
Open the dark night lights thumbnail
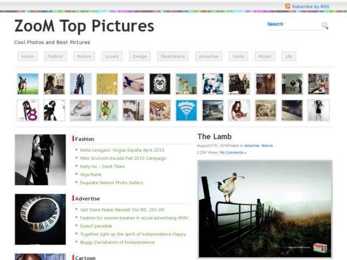[x=292, y=110]
